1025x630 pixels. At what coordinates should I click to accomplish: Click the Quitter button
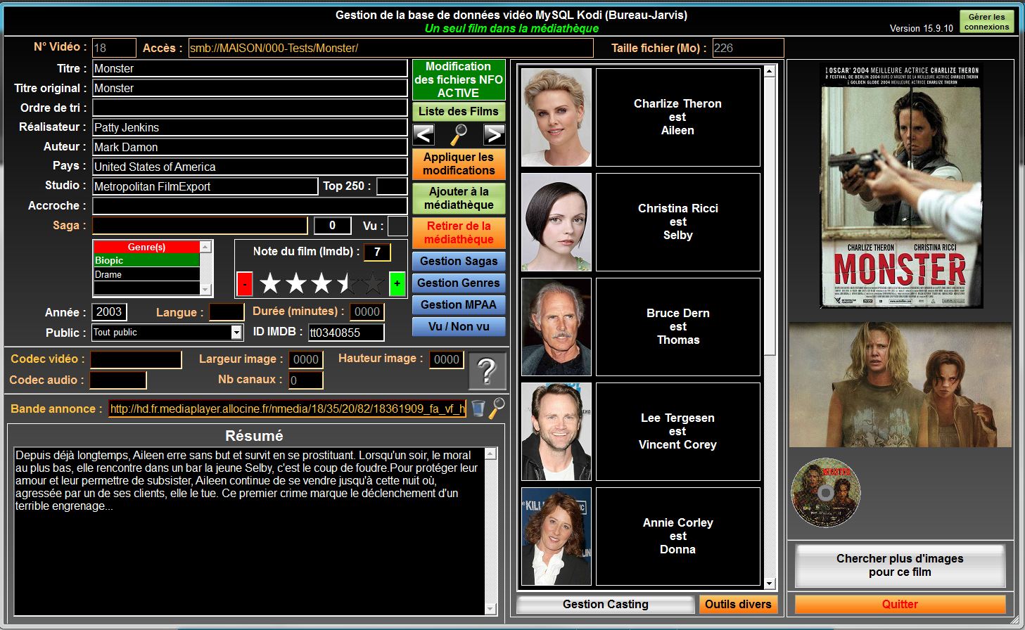pyautogui.click(x=900, y=605)
